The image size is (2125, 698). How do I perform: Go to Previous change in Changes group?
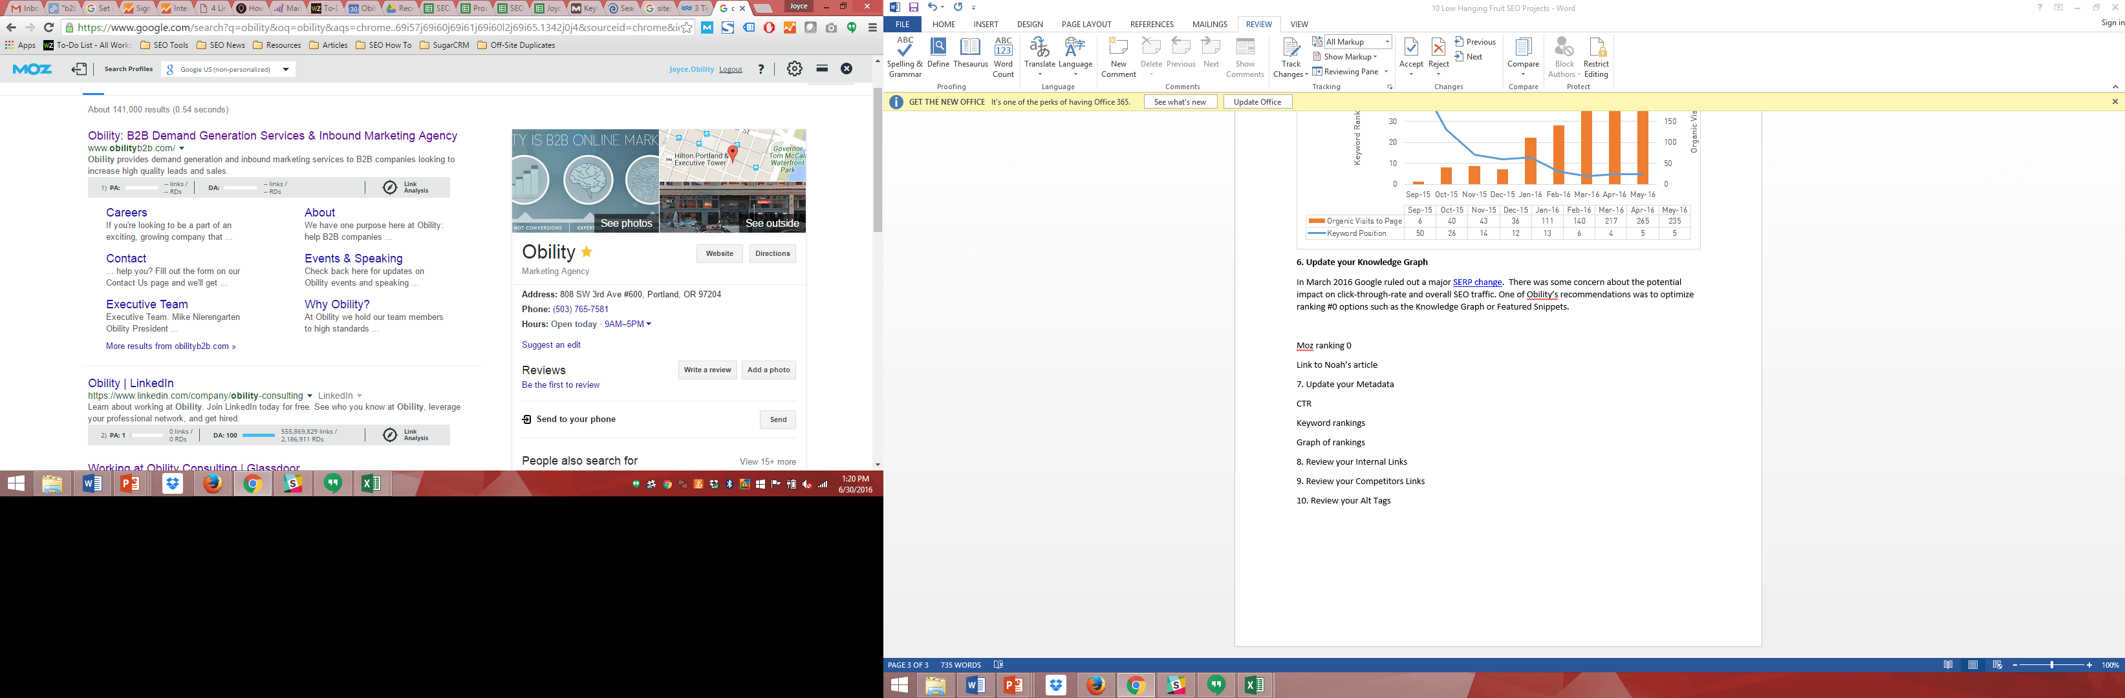pos(1475,42)
